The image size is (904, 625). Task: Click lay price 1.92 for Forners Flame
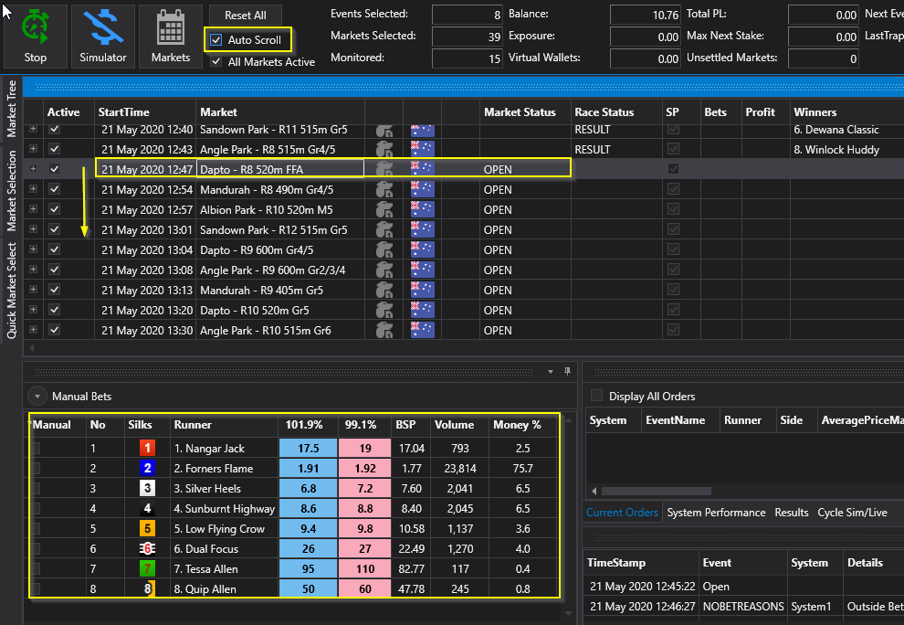365,468
